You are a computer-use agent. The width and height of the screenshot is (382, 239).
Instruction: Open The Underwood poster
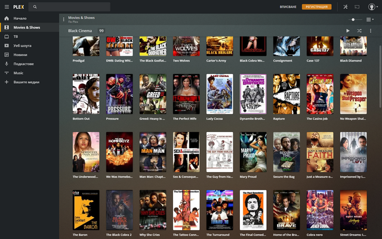pos(86,152)
